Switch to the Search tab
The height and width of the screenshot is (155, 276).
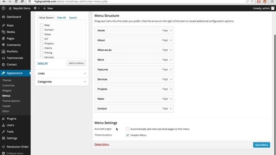tap(73, 18)
